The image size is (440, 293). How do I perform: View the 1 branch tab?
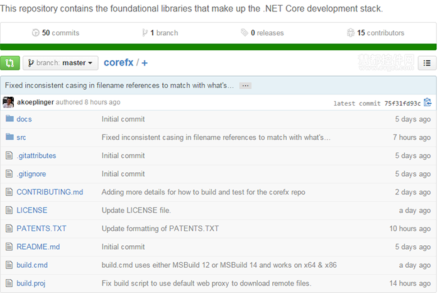pos(160,33)
